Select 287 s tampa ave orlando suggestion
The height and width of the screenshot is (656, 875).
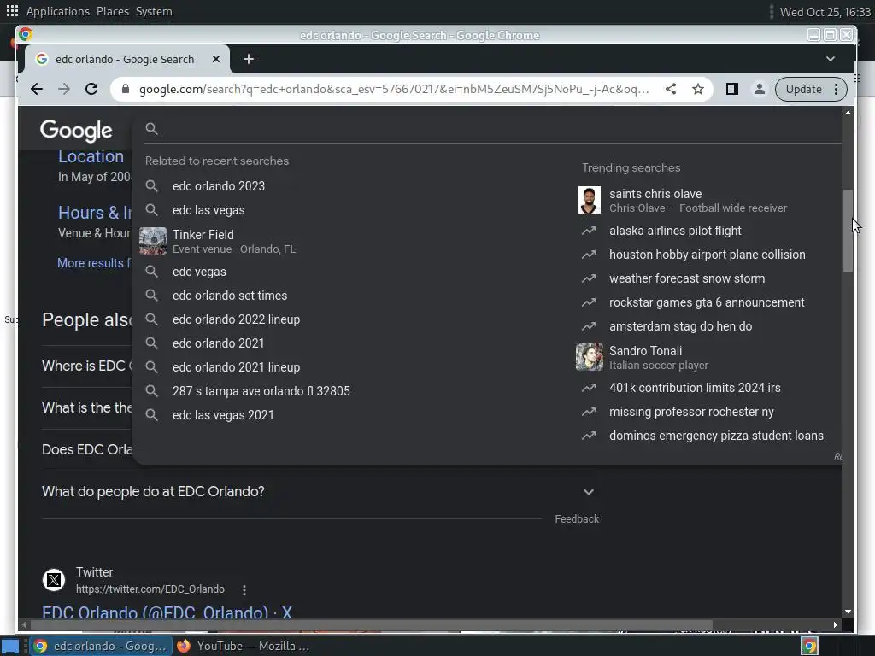(261, 391)
